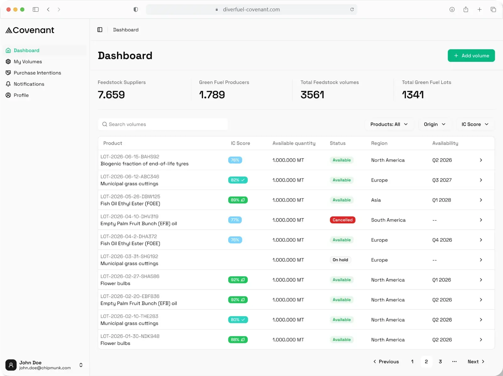This screenshot has height=376, width=503.
Task: Open the IC Score filter dropdown
Action: point(475,124)
